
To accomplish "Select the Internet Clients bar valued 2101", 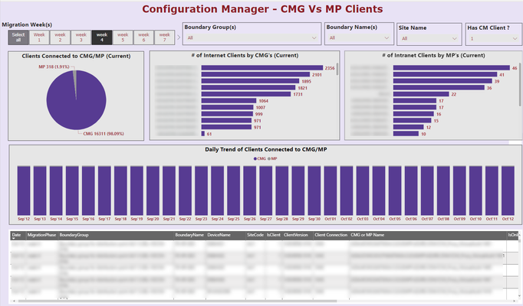I will 255,74.
